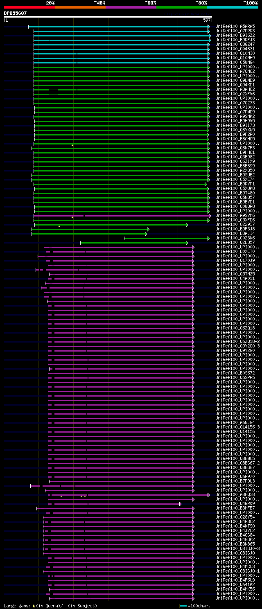
Task: Select the UniRef100_Q10MI0 label
Action: (235, 53)
